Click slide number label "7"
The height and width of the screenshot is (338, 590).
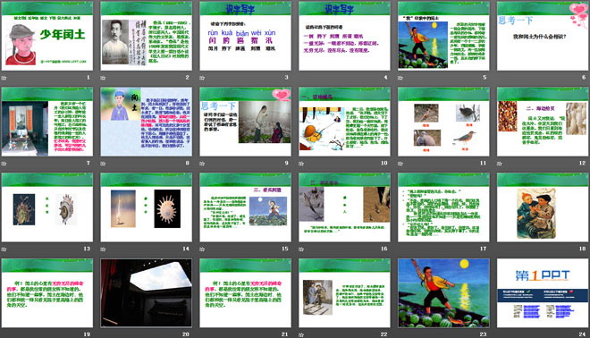tap(88, 163)
